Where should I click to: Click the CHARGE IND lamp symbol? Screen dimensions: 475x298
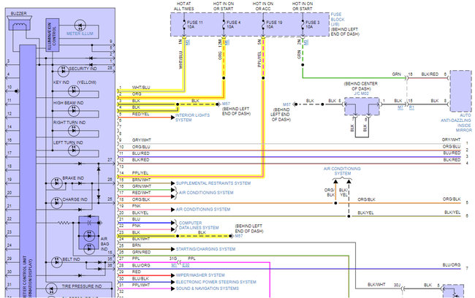(x=57, y=203)
